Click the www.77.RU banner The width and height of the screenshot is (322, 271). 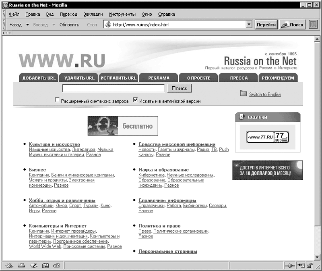[x=268, y=137]
